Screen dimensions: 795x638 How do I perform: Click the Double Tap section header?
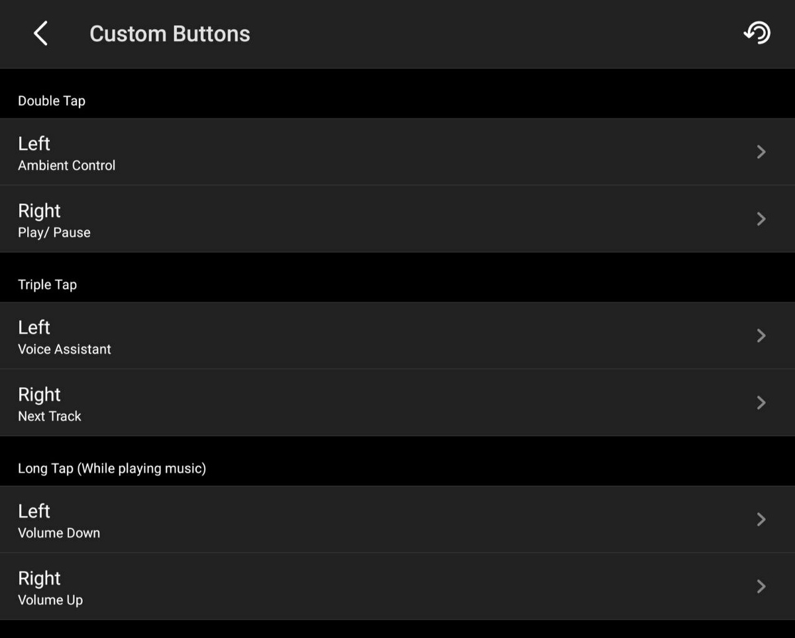(52, 101)
